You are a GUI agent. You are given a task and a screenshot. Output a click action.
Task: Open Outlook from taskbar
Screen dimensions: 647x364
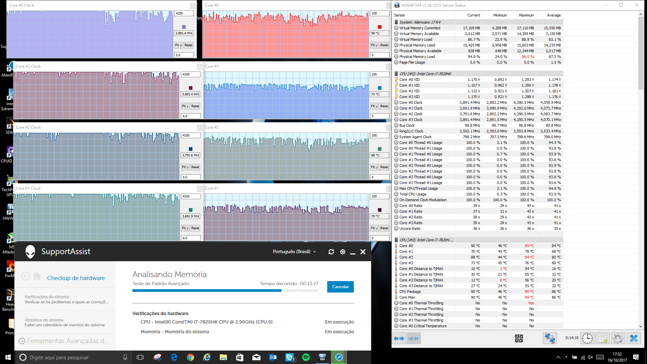[273, 357]
